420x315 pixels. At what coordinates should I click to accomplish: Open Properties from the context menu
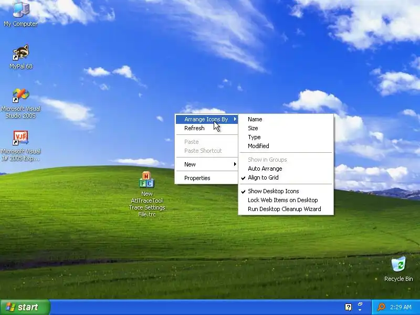[206, 178]
